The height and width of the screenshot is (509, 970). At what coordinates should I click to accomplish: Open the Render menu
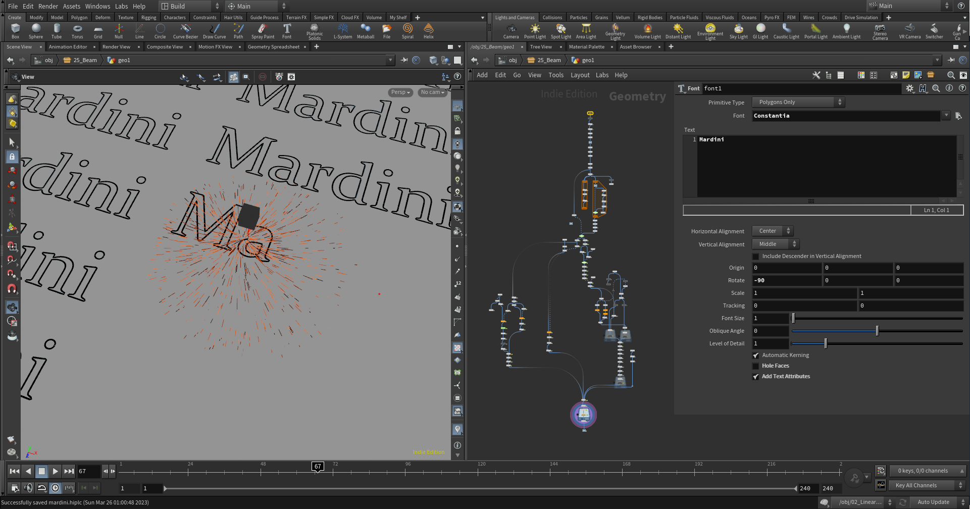tap(48, 6)
